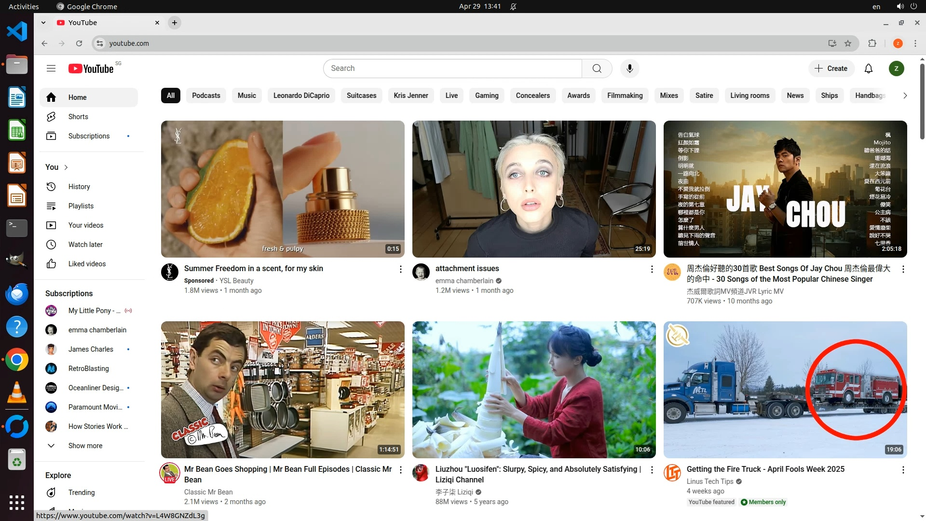The image size is (926, 521).
Task: Expand Show more subscriptions
Action: point(85,446)
